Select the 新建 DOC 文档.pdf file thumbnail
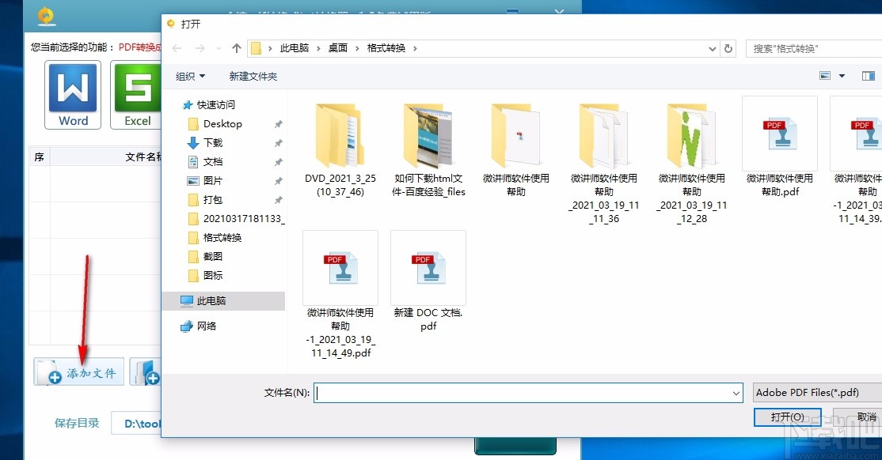The image size is (882, 460). [428, 267]
